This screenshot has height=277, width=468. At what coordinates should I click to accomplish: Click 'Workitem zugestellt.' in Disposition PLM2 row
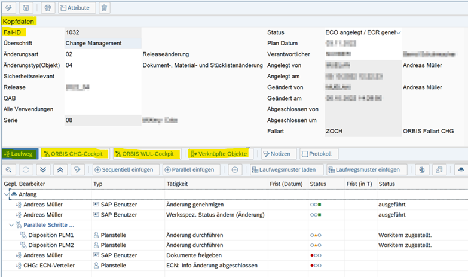click(405, 245)
